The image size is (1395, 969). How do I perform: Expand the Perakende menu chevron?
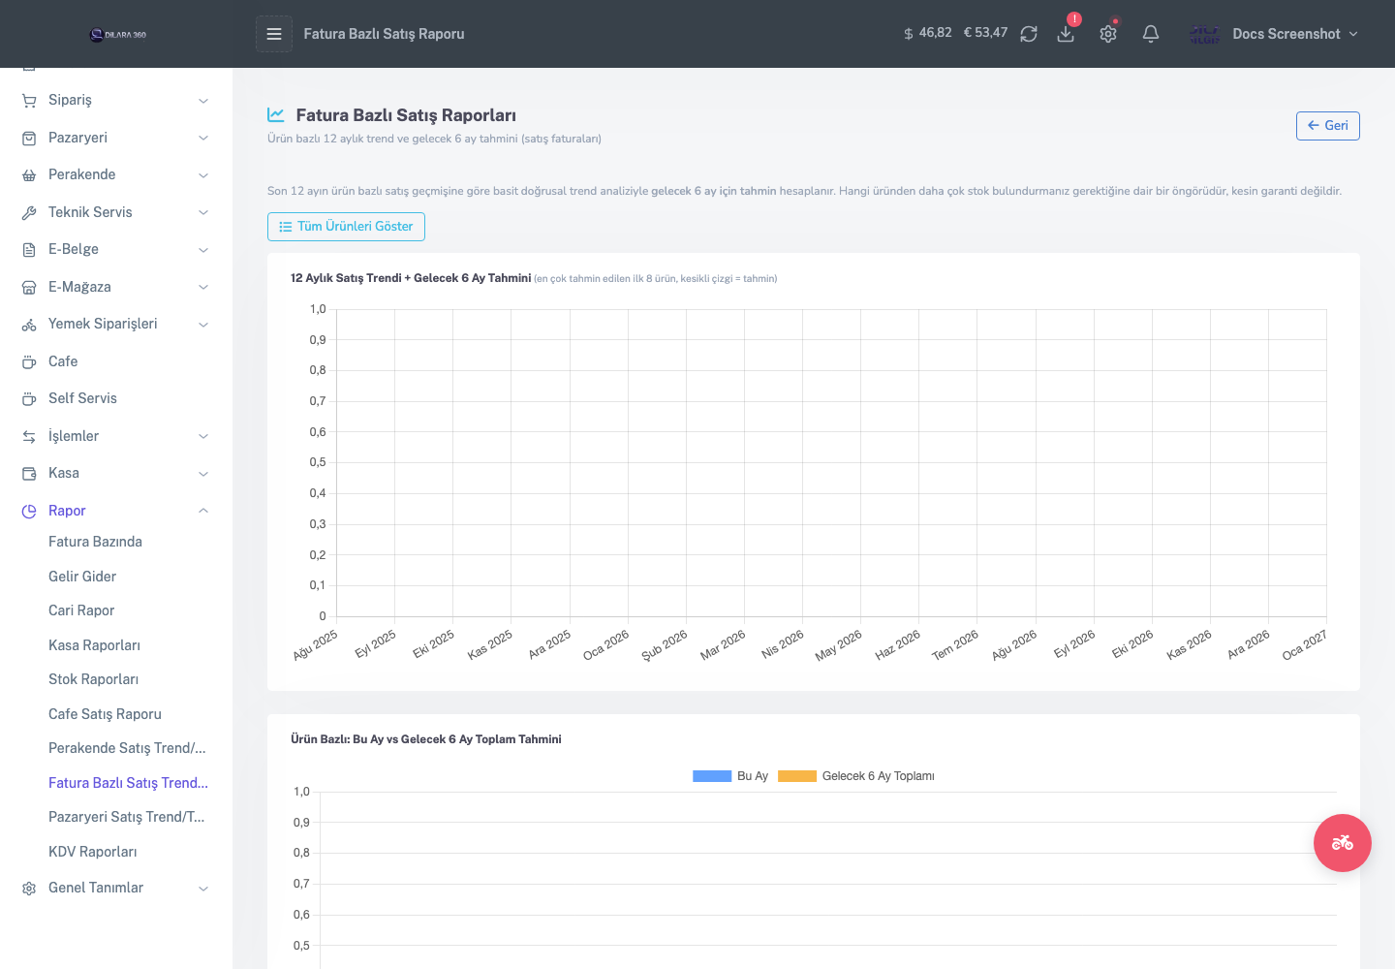point(203,175)
